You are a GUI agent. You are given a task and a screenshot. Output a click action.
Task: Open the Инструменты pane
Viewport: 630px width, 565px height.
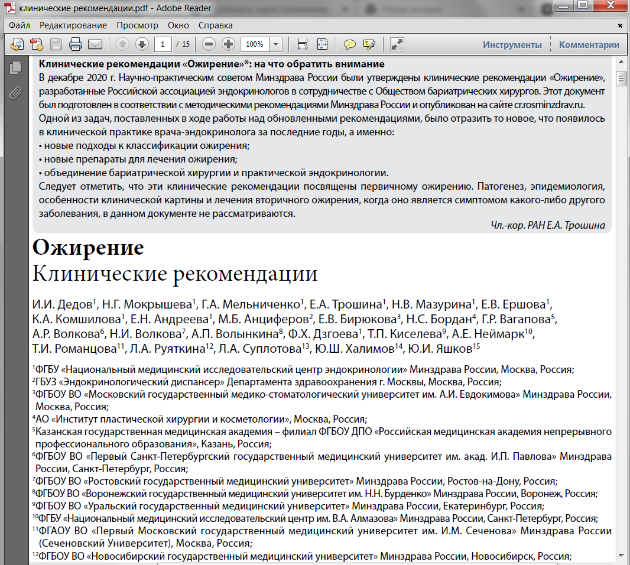(512, 44)
